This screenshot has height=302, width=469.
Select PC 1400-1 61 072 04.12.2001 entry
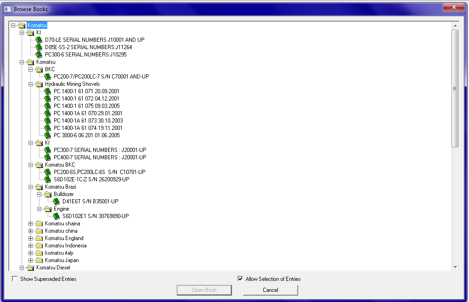pyautogui.click(x=86, y=99)
